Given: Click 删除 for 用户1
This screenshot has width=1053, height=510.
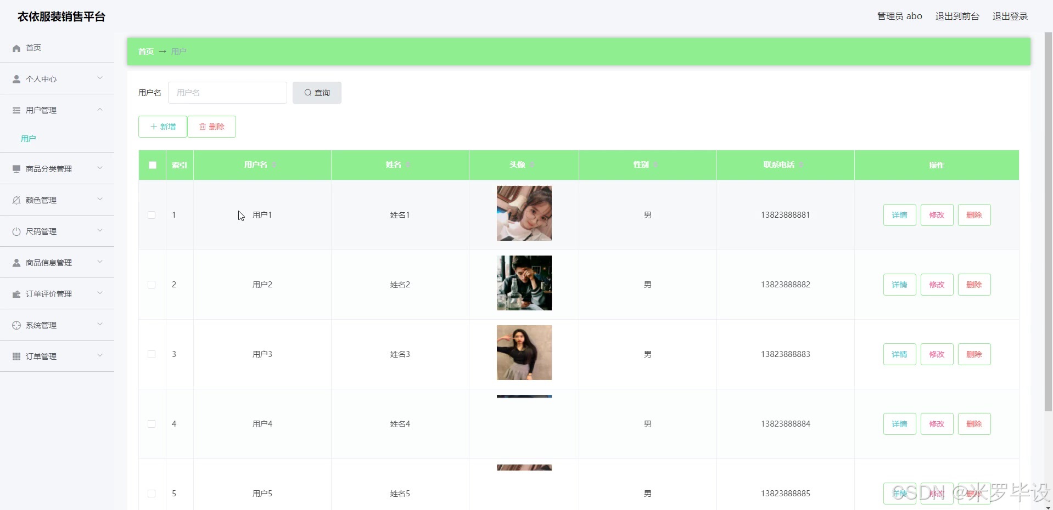Looking at the screenshot, I should click(974, 215).
